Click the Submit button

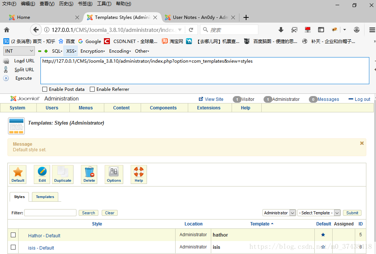coord(352,213)
